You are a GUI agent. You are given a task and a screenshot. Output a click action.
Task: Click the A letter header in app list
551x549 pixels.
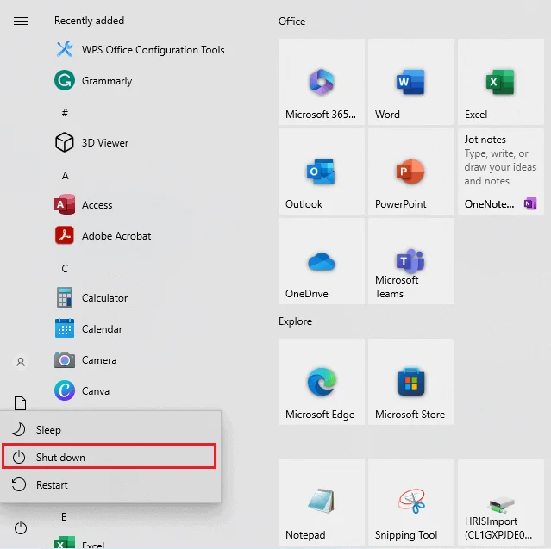tap(65, 175)
